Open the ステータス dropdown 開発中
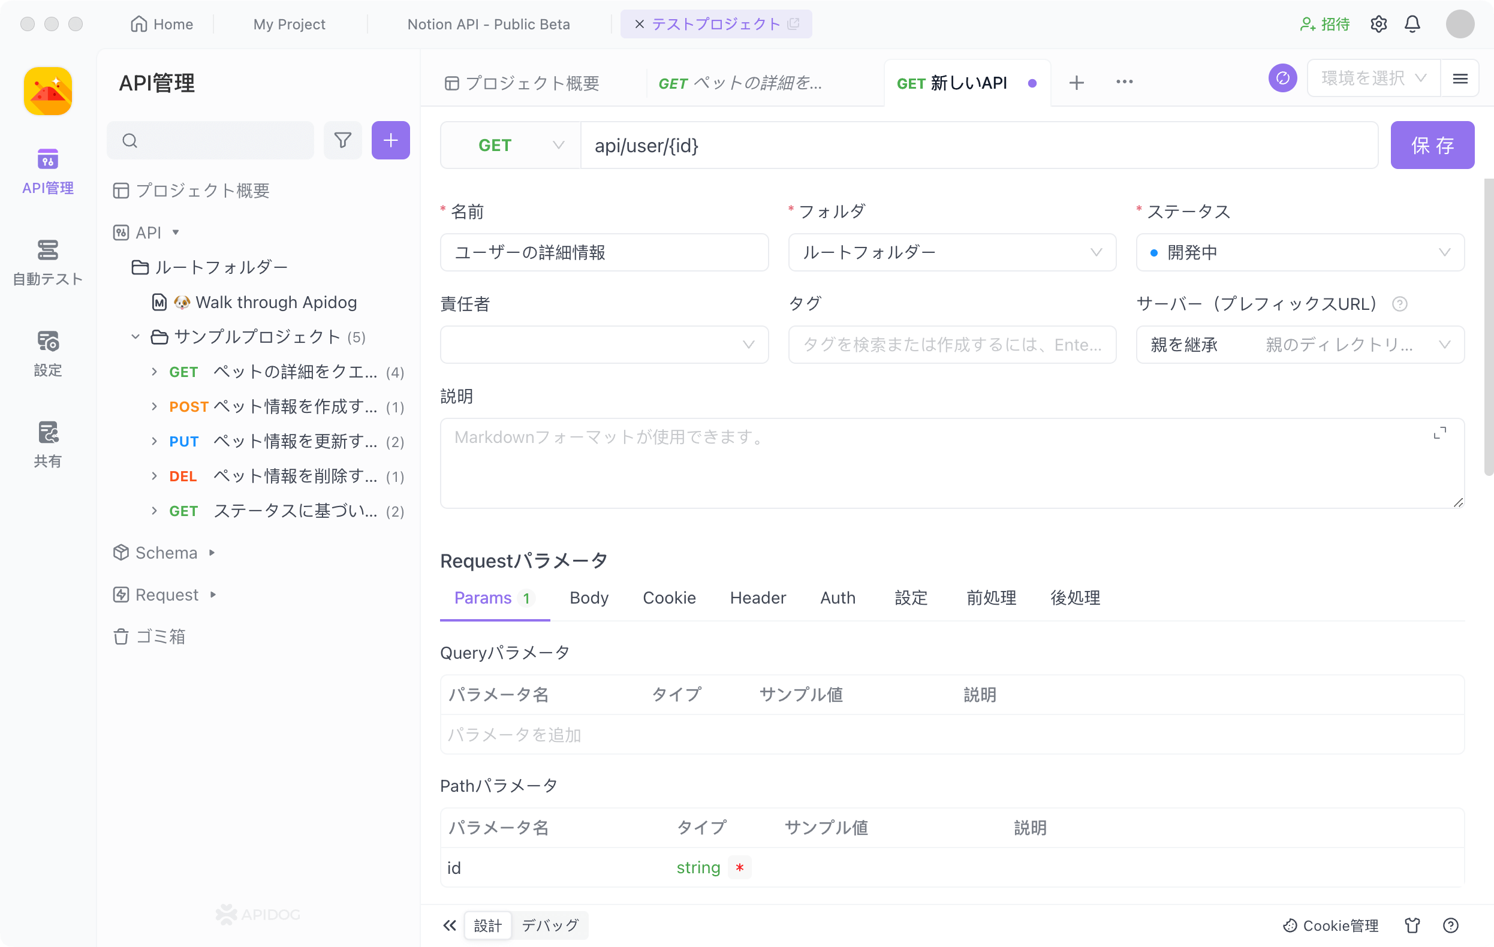This screenshot has height=947, width=1494. tap(1300, 252)
